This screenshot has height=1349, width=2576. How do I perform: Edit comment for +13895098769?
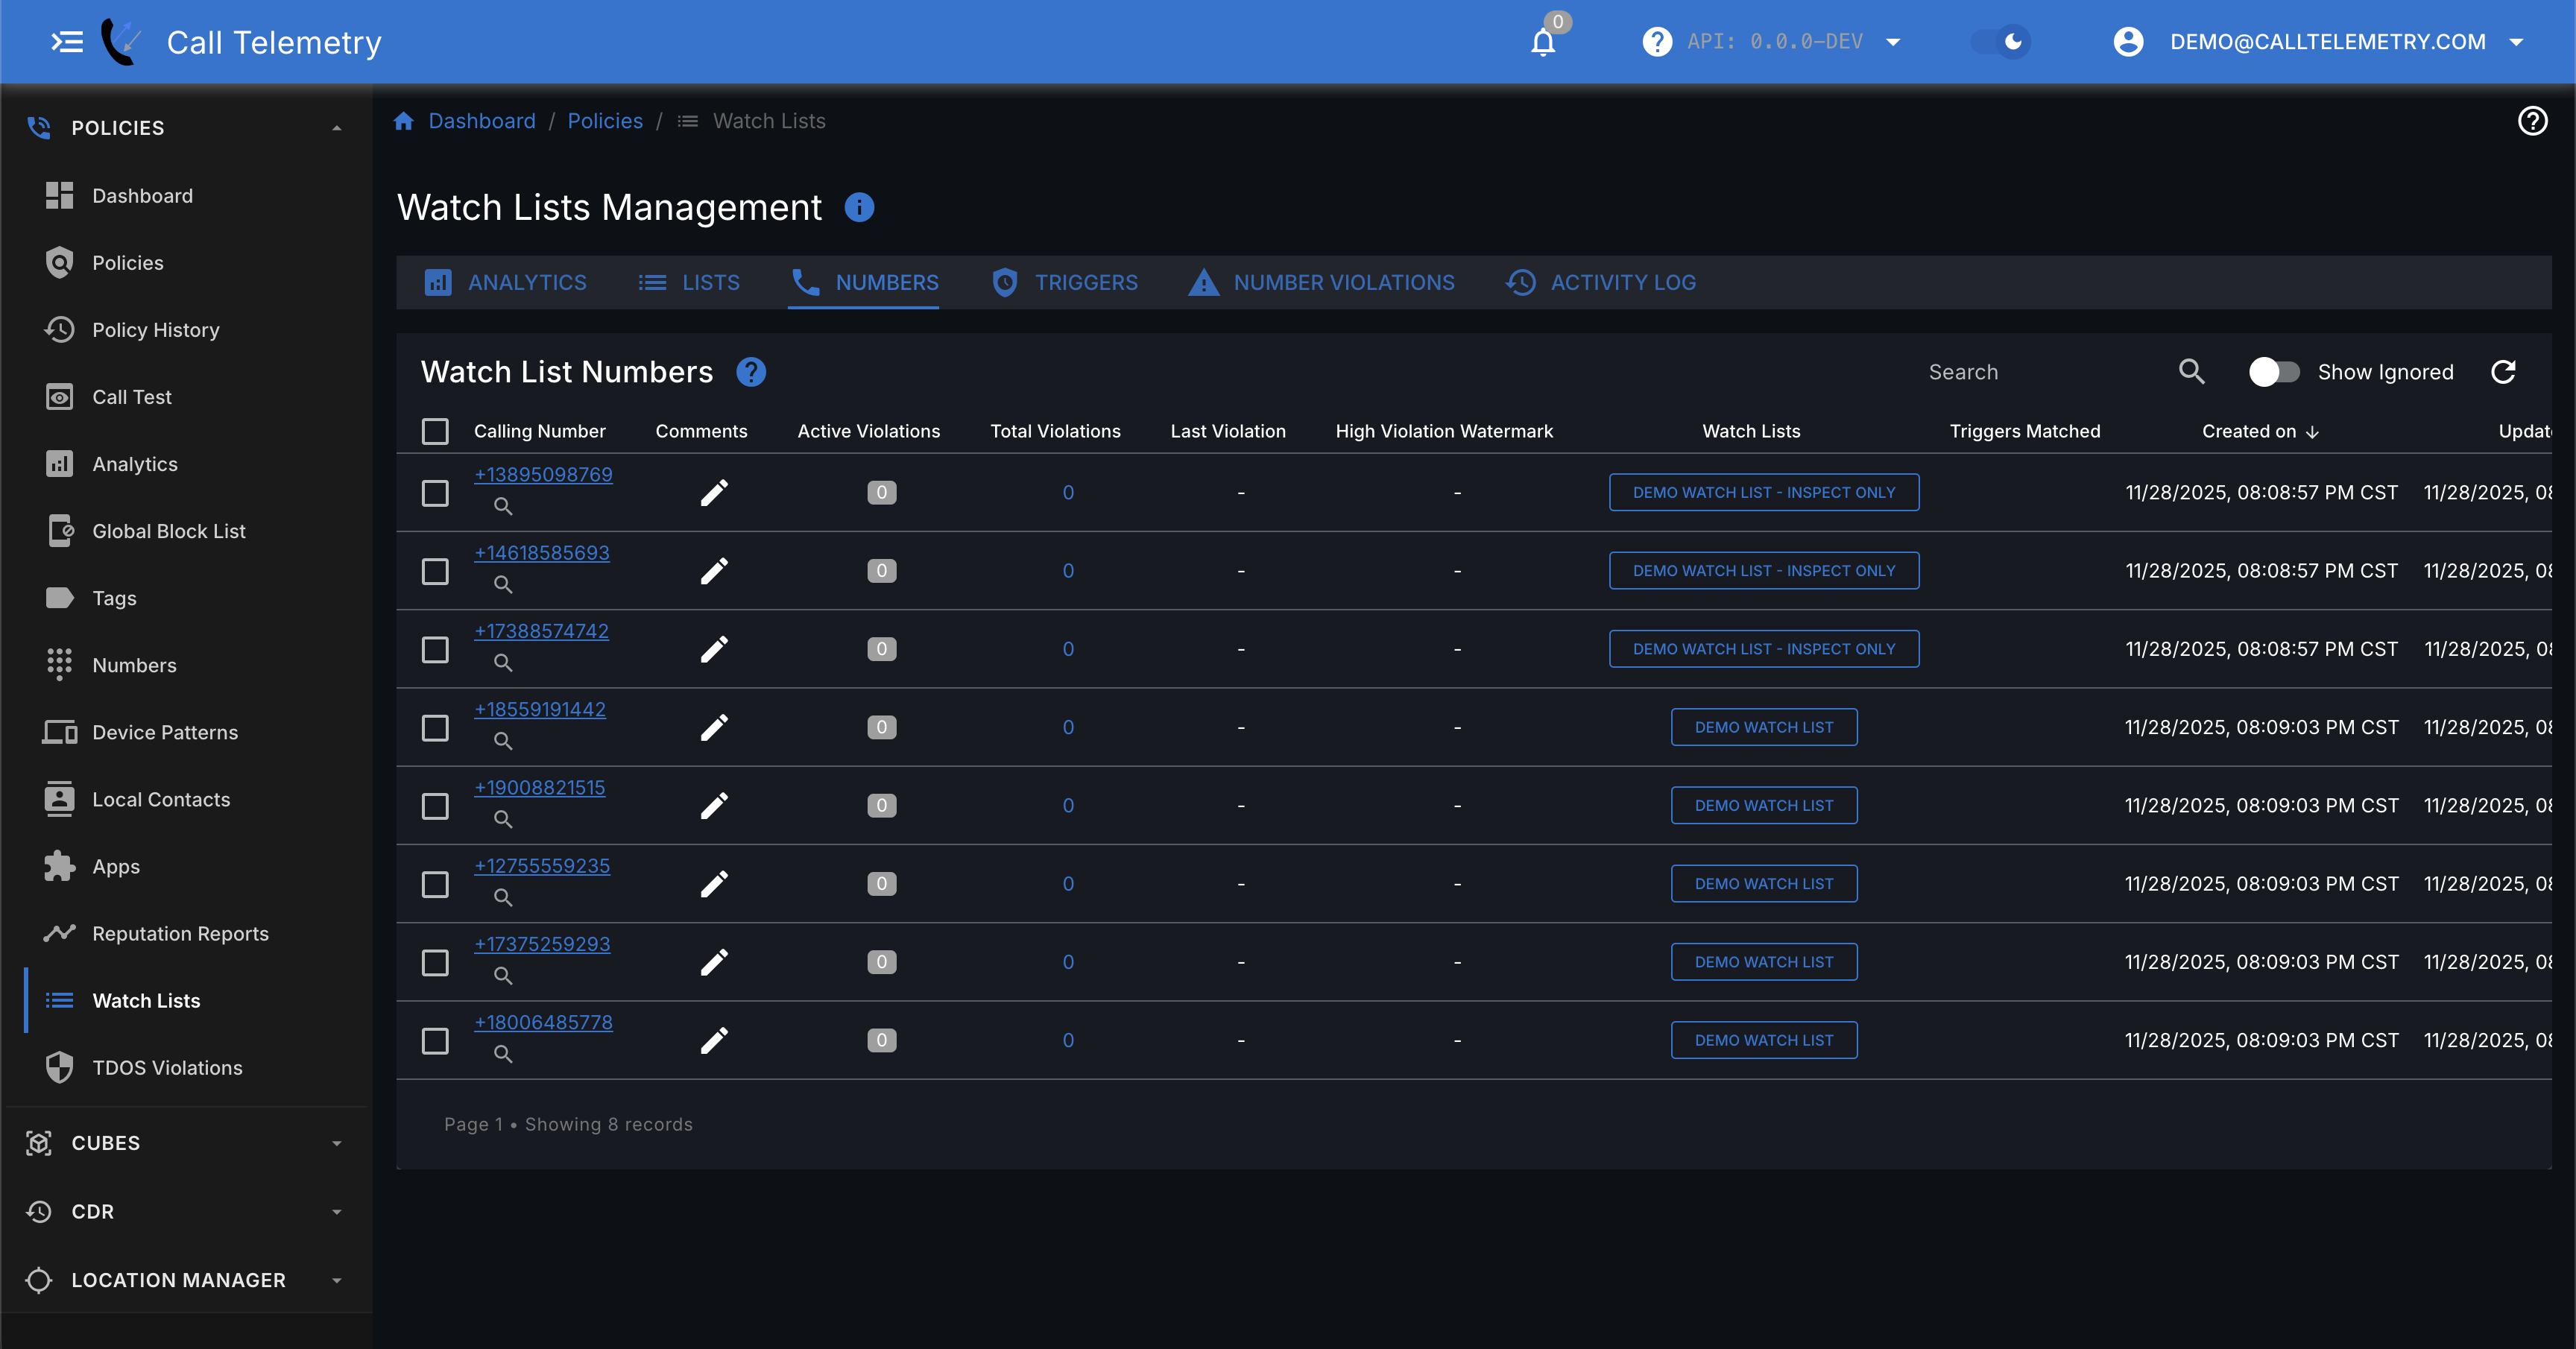point(714,493)
